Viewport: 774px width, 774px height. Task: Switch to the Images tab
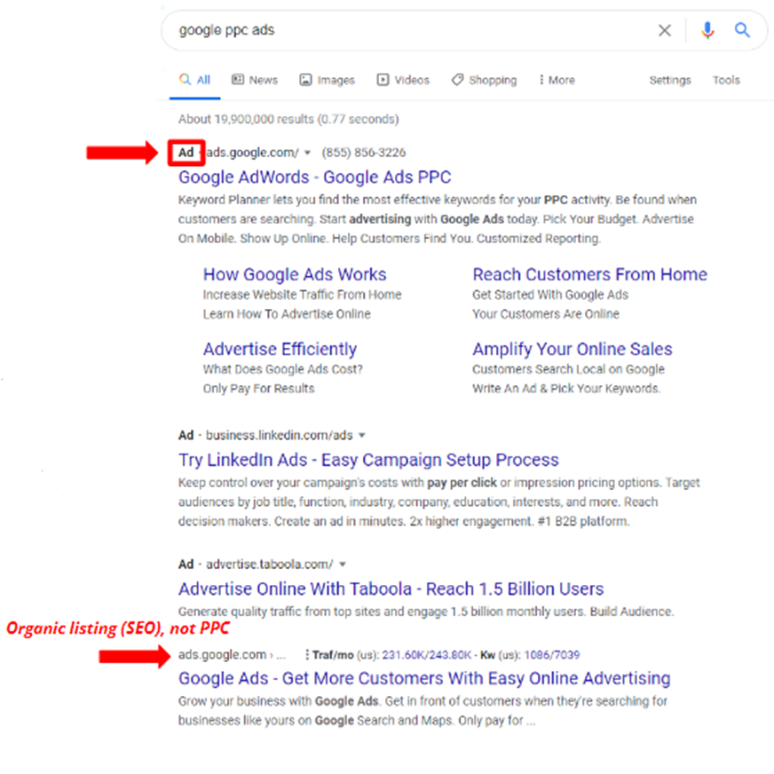coord(327,80)
